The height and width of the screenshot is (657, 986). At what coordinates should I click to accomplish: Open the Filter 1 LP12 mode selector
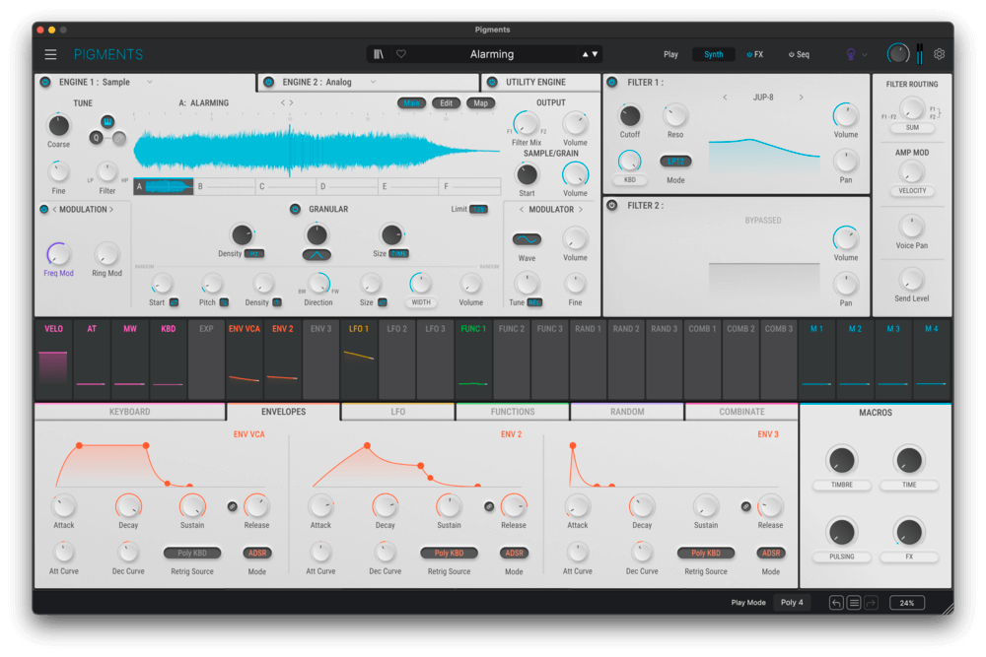676,162
